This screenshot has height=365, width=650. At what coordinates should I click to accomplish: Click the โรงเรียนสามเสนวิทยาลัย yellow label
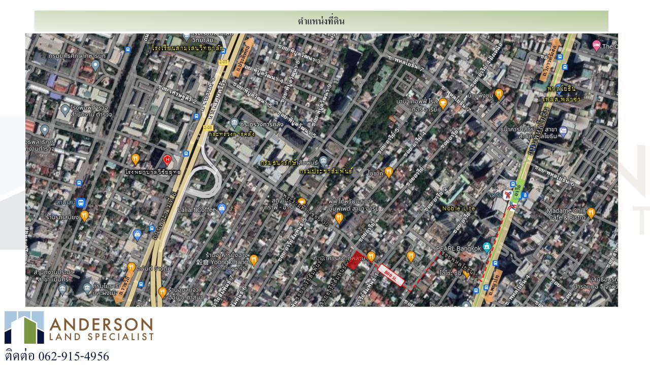click(188, 49)
